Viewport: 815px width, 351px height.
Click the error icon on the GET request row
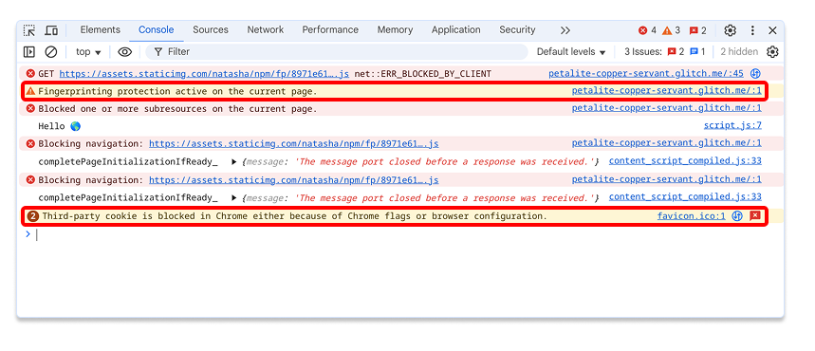click(30, 74)
